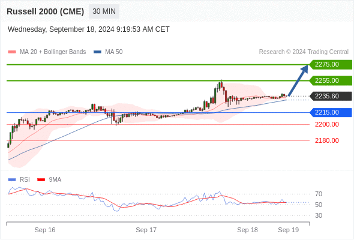354x240 pixels.
Task: Click the 2275.00 green resistance label
Action: tap(331, 65)
